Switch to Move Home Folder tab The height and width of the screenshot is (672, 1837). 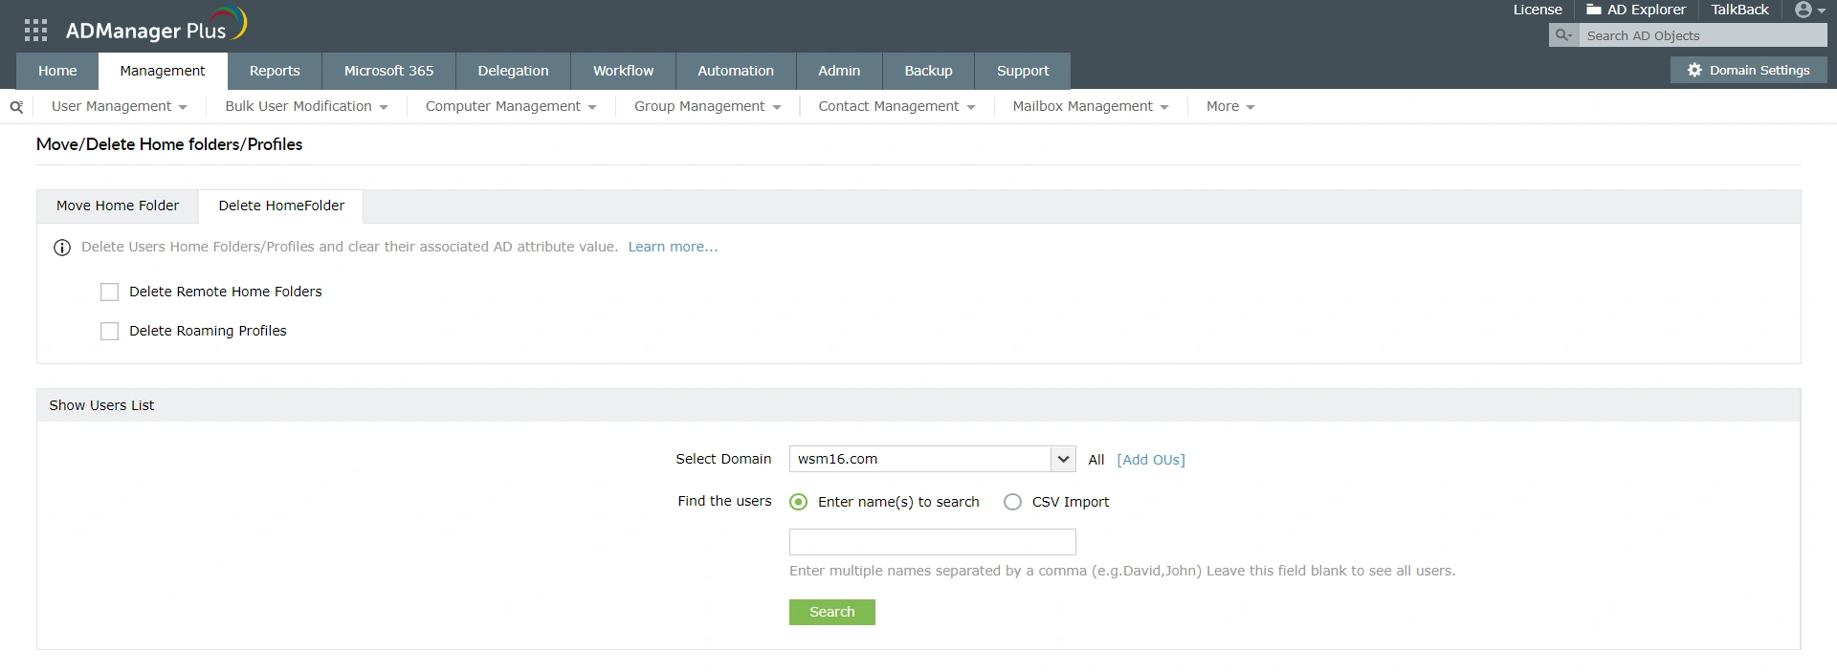click(x=118, y=206)
